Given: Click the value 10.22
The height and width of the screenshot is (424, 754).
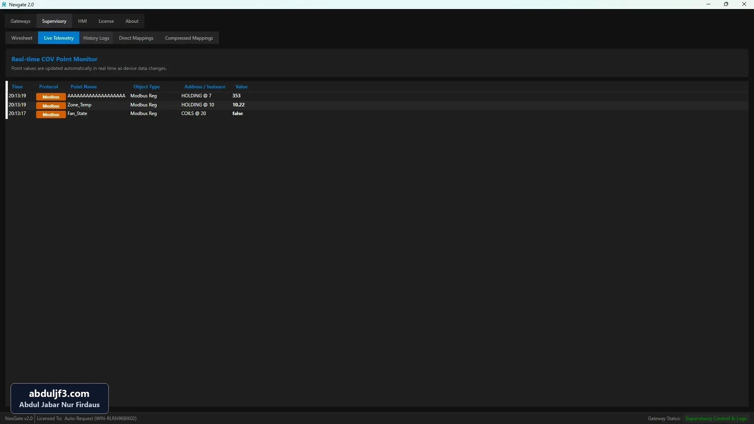Looking at the screenshot, I should [x=238, y=105].
